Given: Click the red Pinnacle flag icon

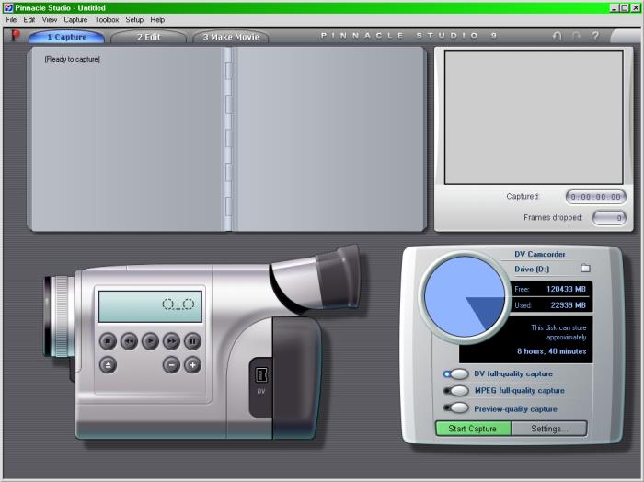Looking at the screenshot, I should (x=16, y=35).
